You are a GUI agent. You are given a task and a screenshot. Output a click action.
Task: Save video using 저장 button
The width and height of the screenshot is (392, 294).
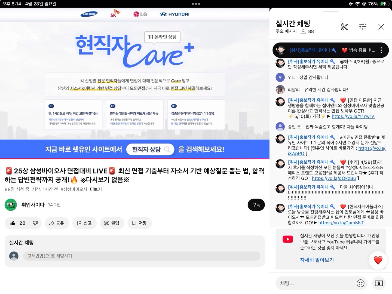139,223
